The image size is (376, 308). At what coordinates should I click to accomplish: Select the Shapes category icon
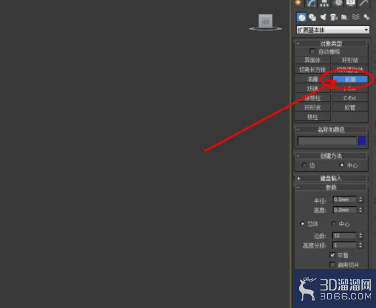(312, 17)
